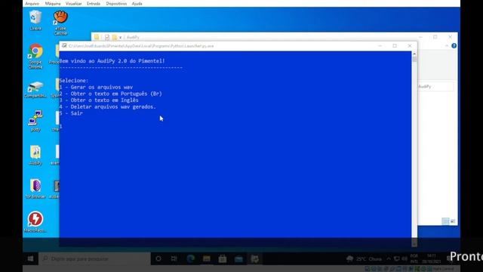Open Microsoft Store on taskbar
The width and height of the screenshot is (483, 272).
pyautogui.click(x=223, y=258)
